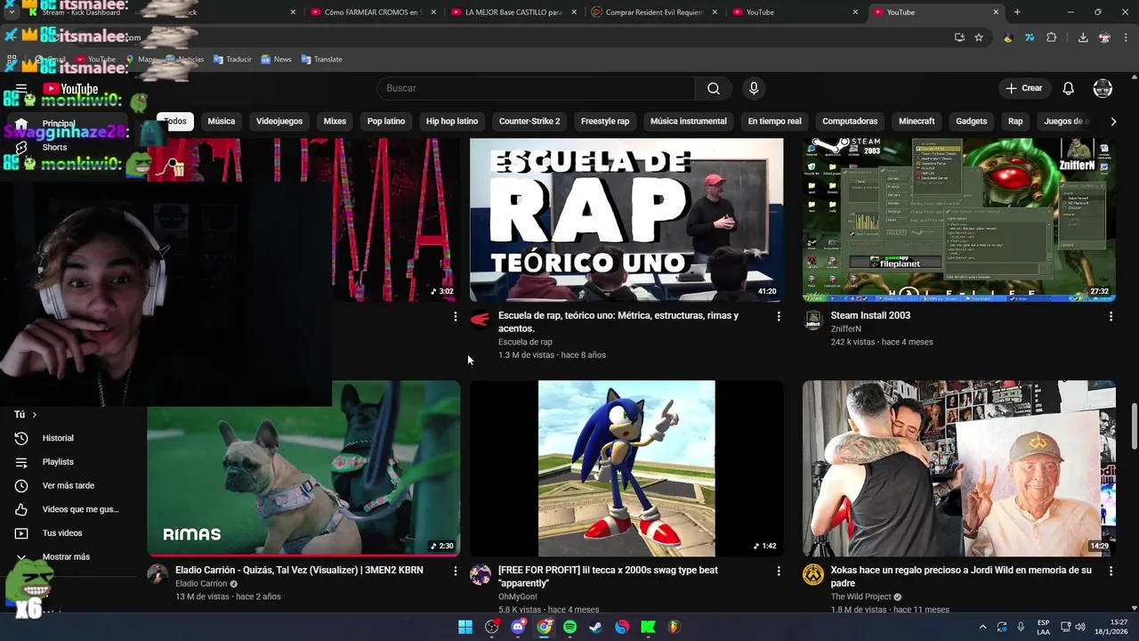Open Steam Install 2003 video title
This screenshot has width=1139, height=641.
click(x=870, y=315)
